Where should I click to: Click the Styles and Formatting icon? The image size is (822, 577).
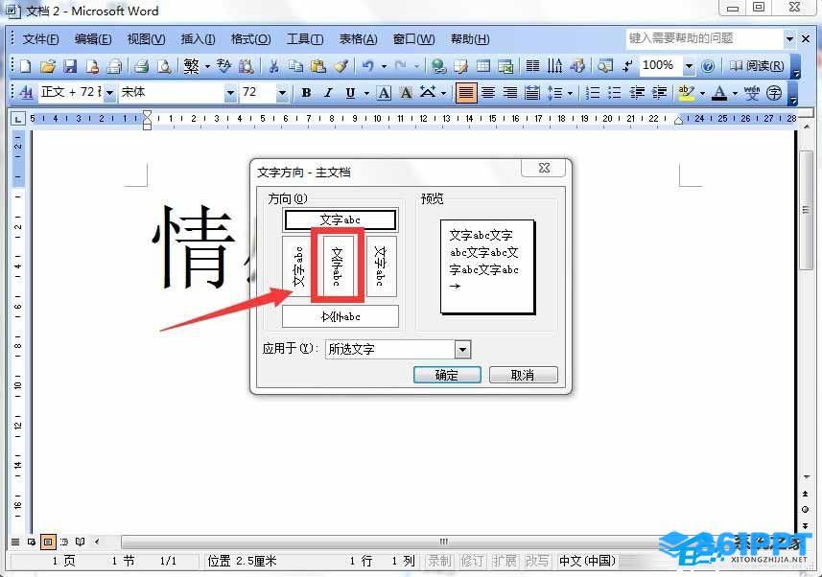point(25,93)
